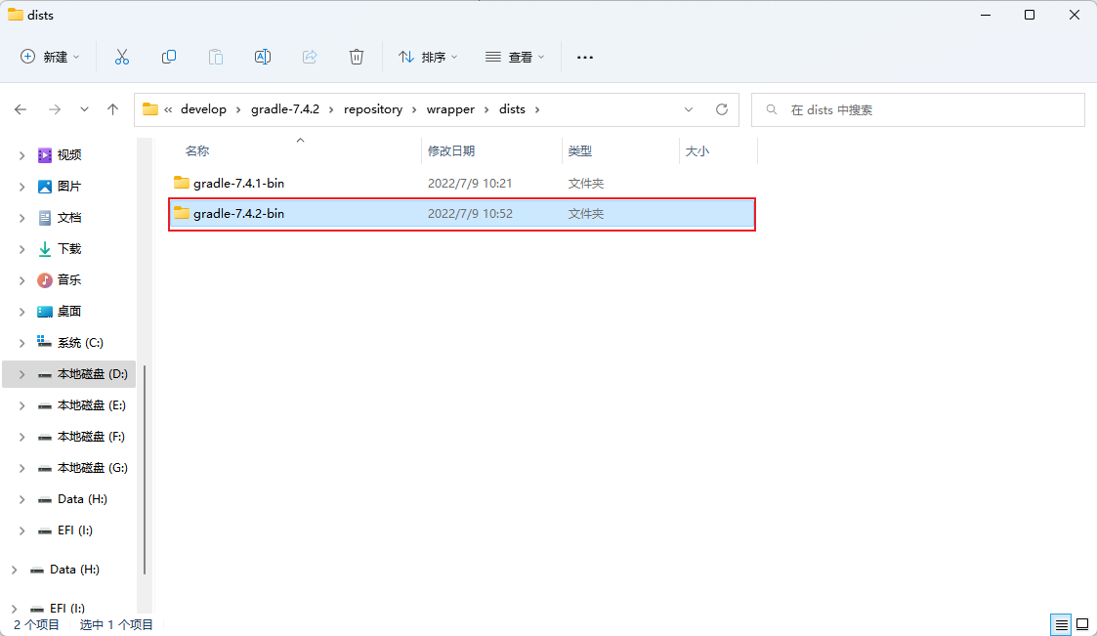This screenshot has height=636, width=1097.
Task: Click the 视频 video icon
Action: point(45,155)
